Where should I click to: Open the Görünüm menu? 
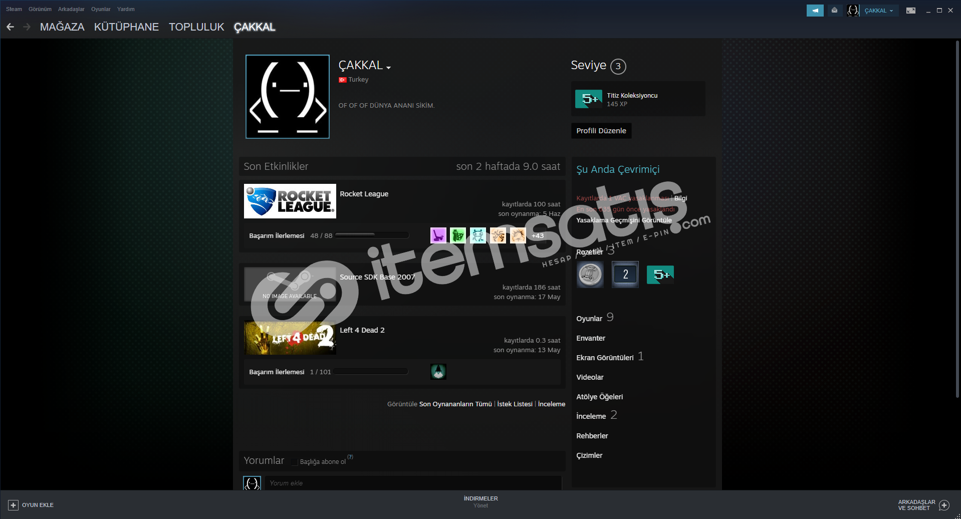(40, 9)
